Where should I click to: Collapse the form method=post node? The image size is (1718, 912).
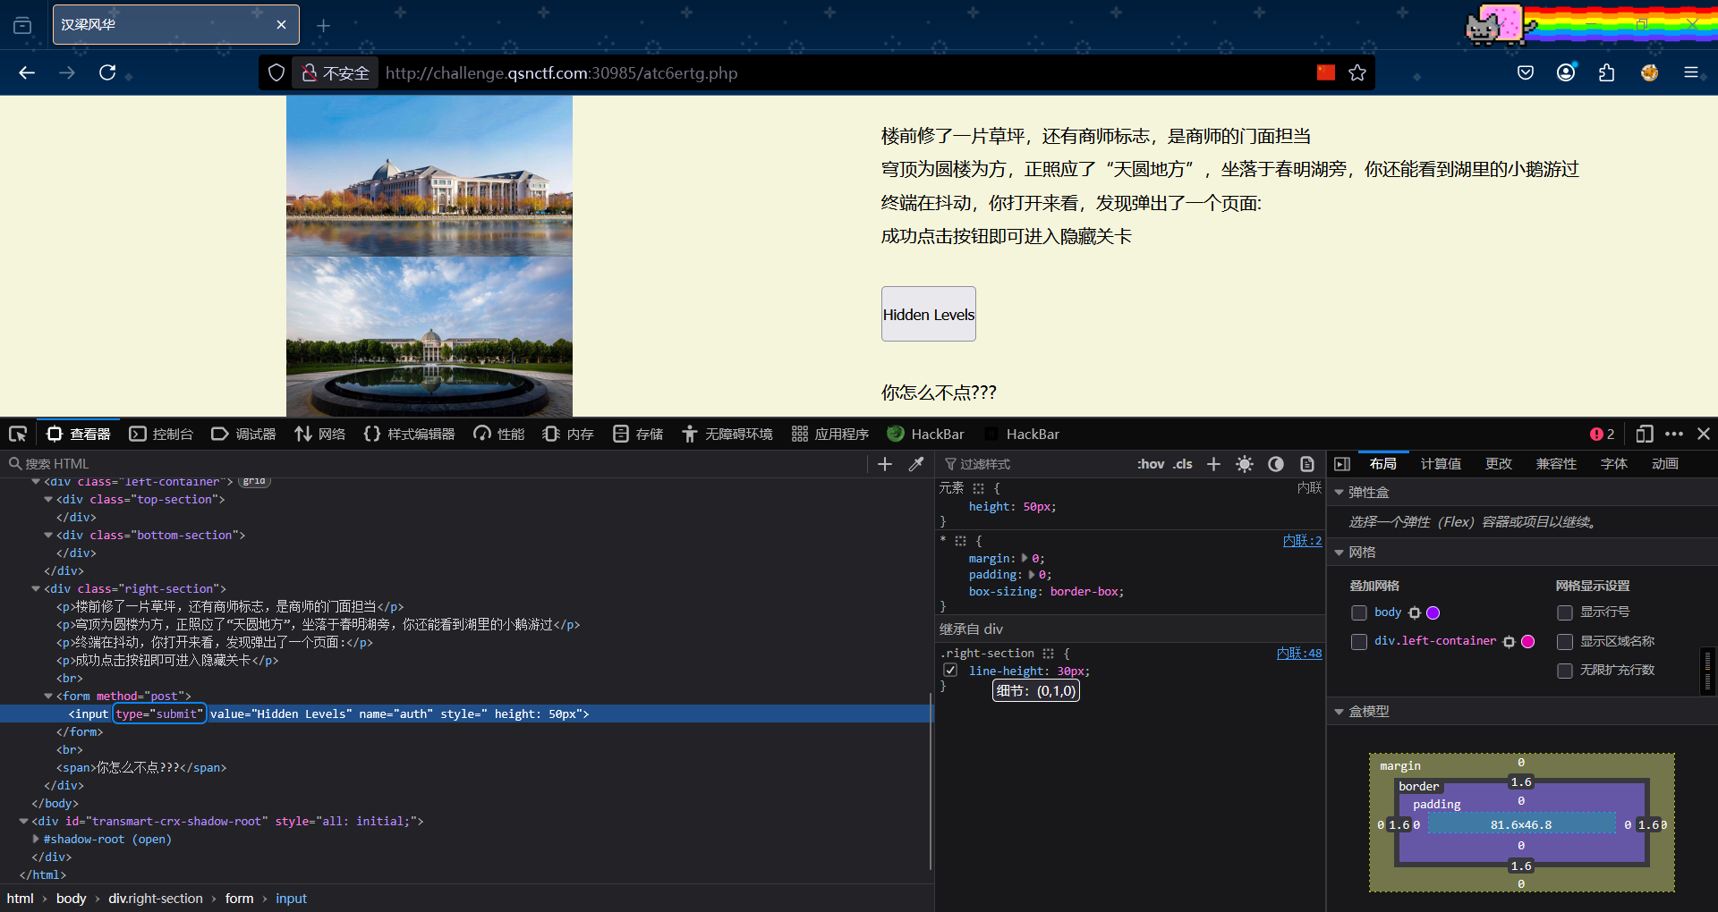pos(48,697)
